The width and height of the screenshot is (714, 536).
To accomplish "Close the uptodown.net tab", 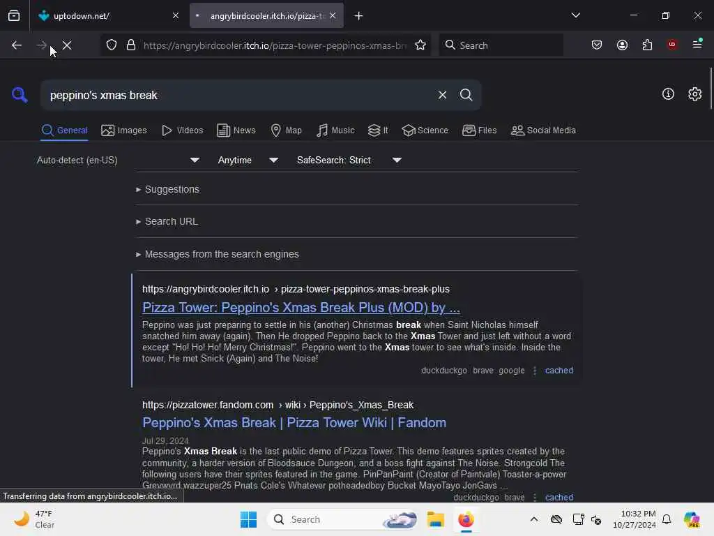I will [176, 16].
